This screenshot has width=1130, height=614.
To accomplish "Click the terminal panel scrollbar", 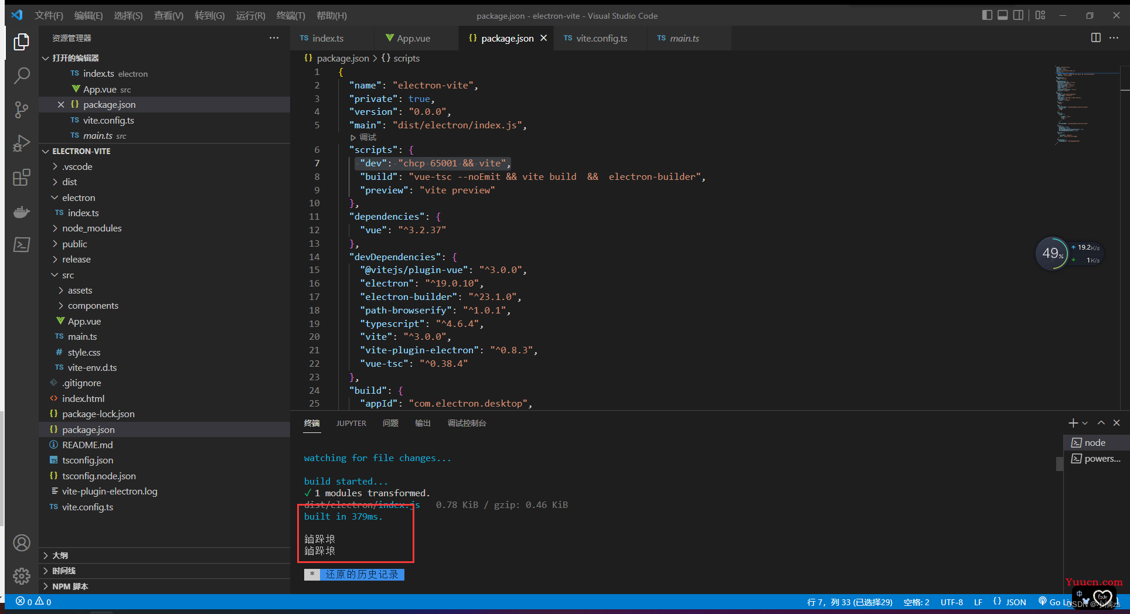I will (x=1060, y=464).
